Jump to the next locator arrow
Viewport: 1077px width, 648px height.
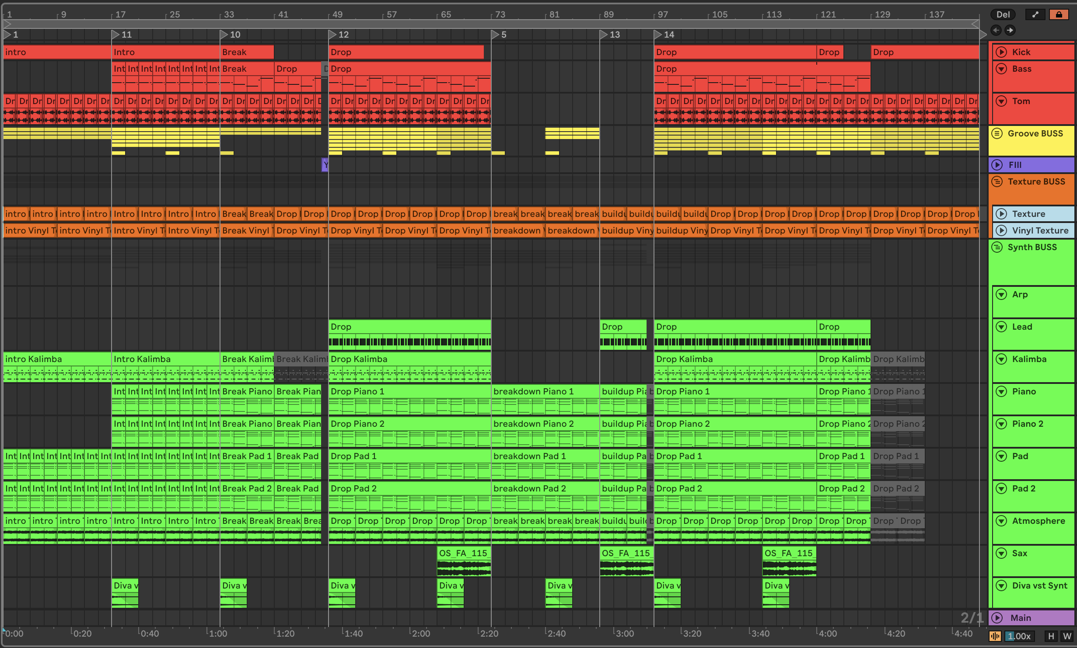pyautogui.click(x=1010, y=30)
